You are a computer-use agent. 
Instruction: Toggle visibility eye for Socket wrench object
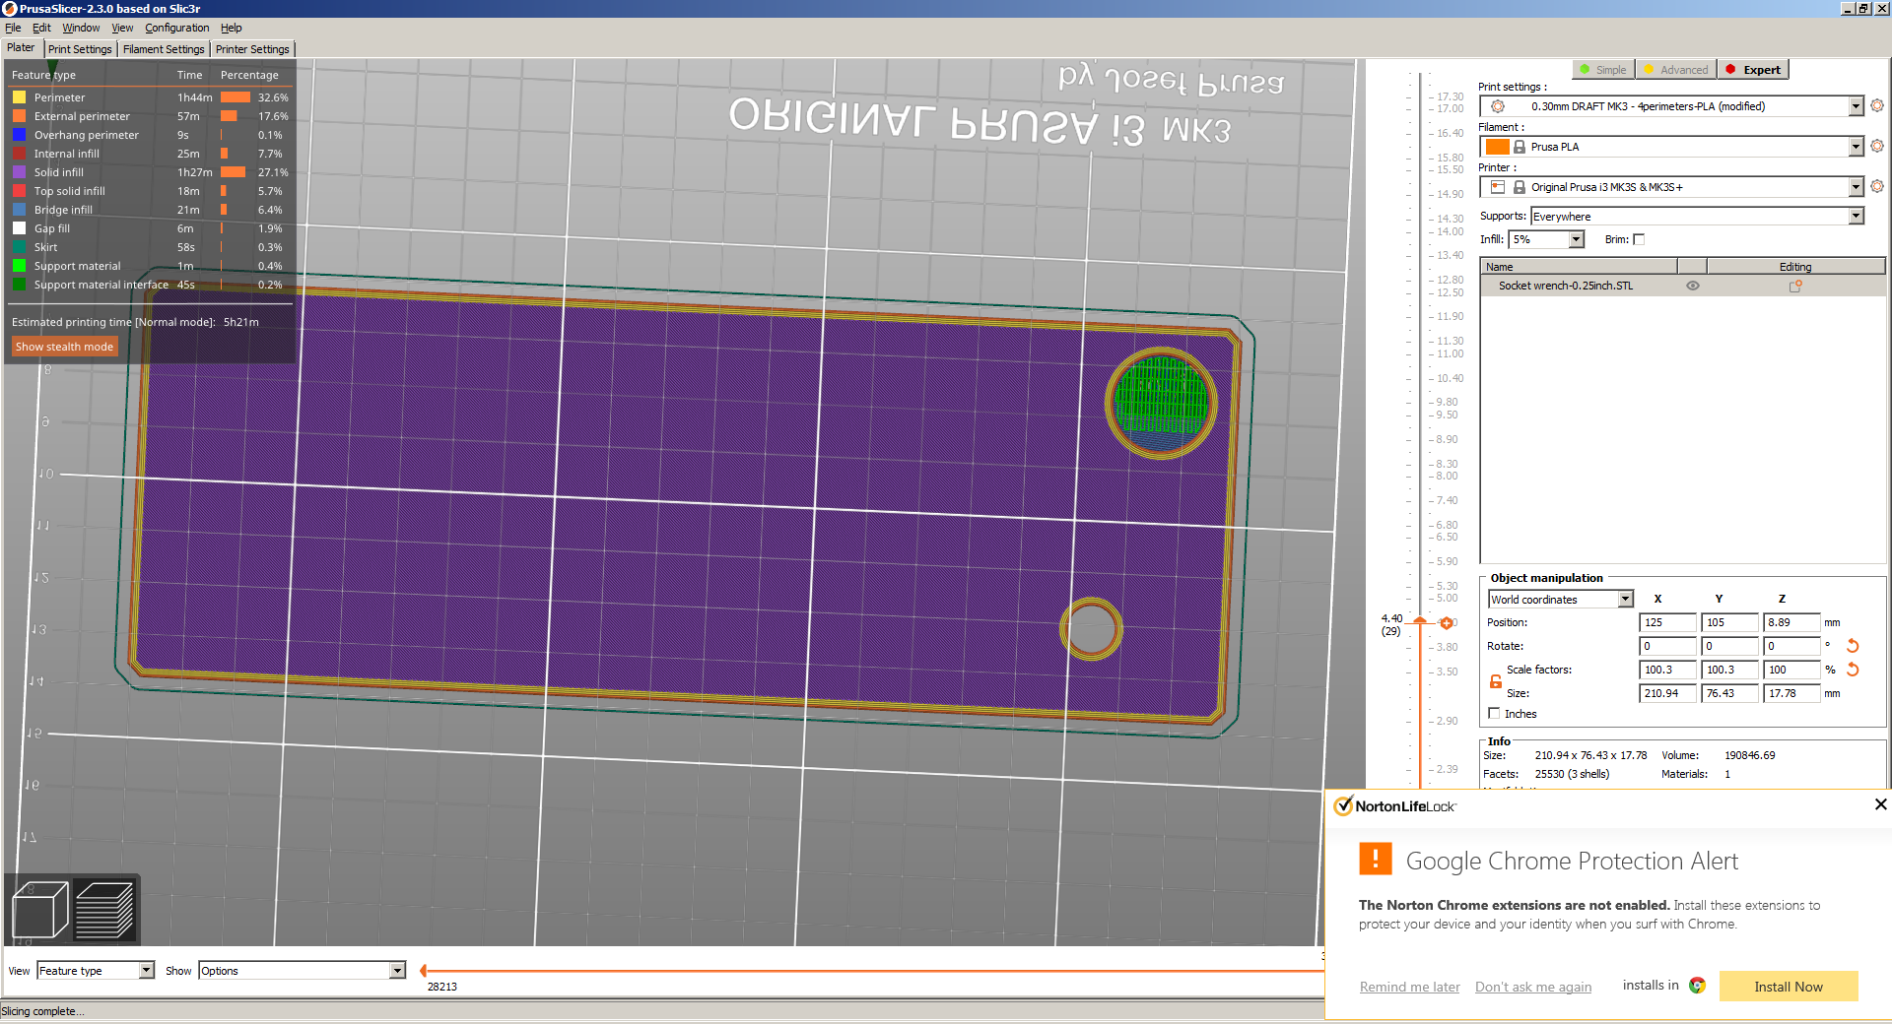coord(1693,286)
